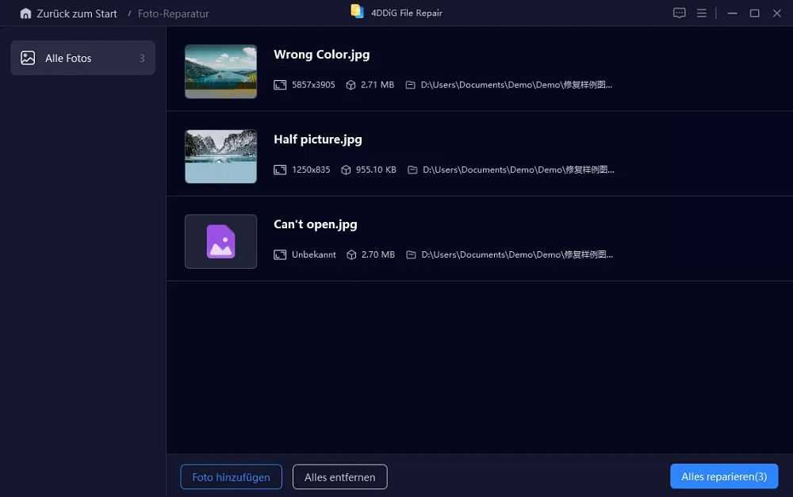Click the Half picture.jpg file path text
Screen dimensions: 793x497
(x=519, y=170)
